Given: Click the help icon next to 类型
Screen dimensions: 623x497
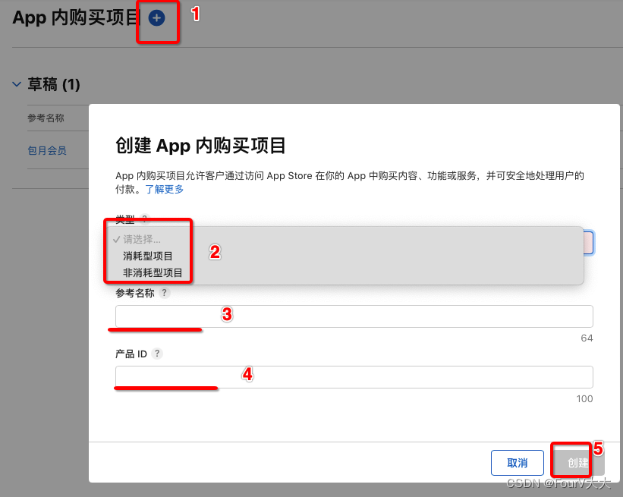Looking at the screenshot, I should 145,219.
